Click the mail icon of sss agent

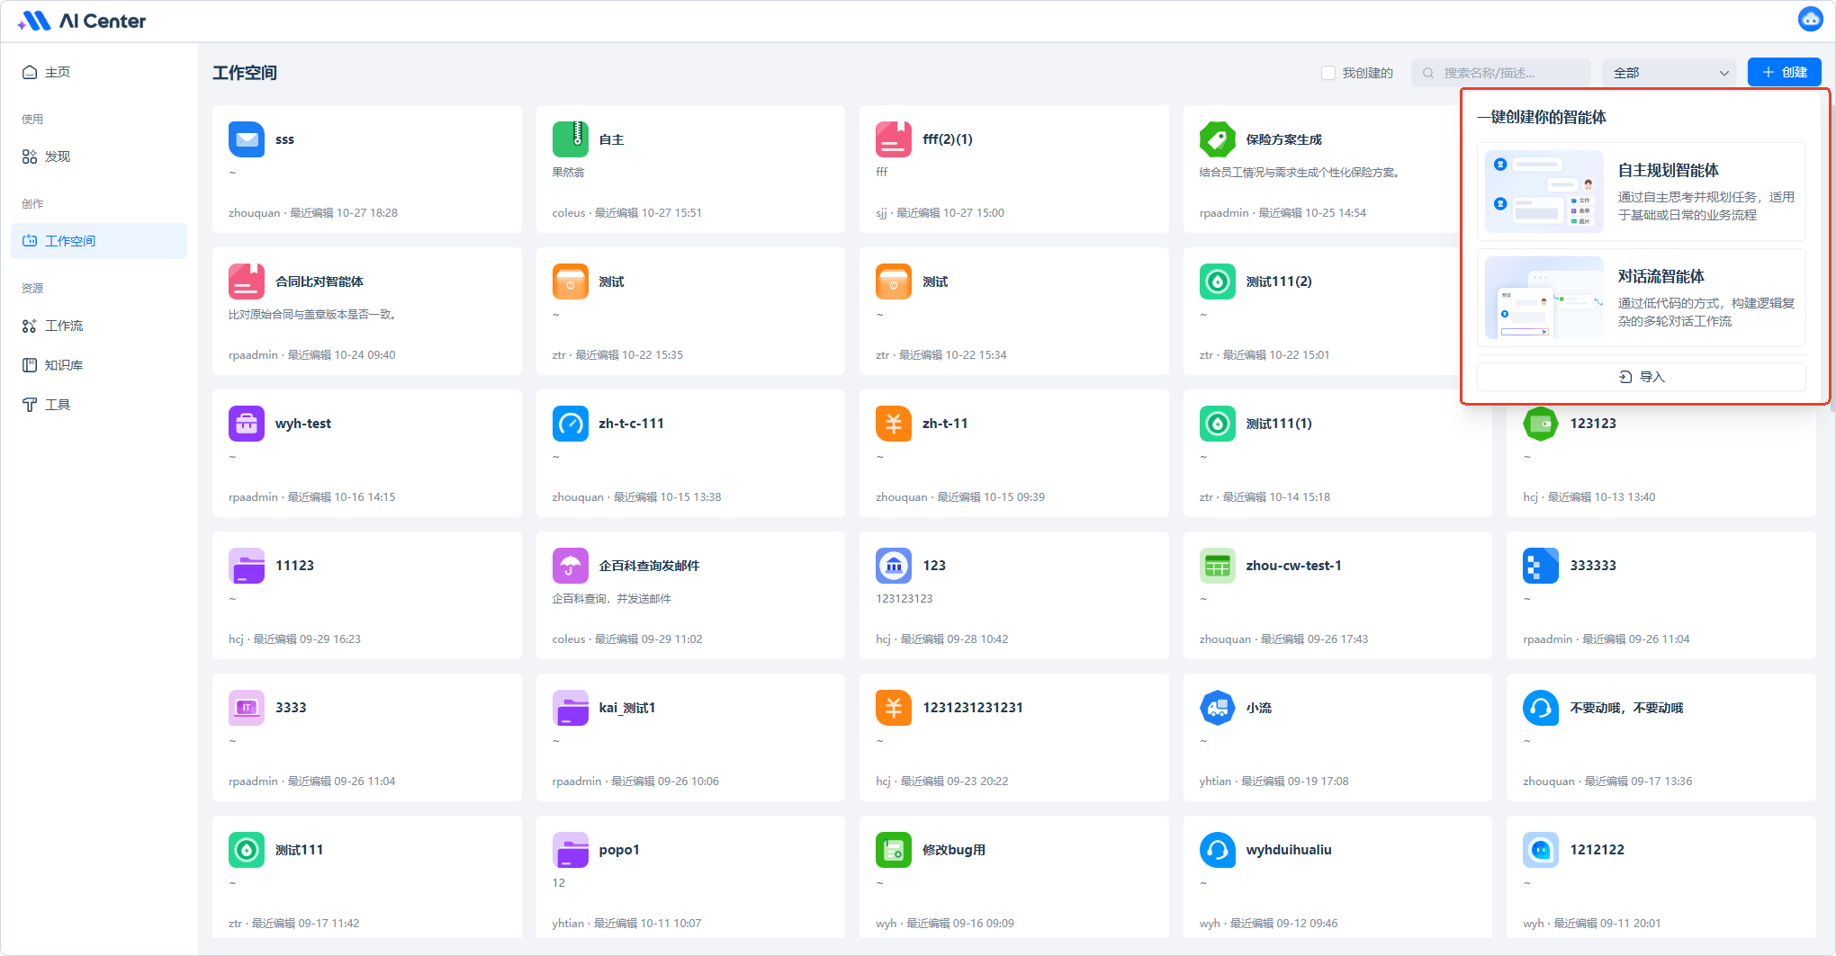point(246,139)
